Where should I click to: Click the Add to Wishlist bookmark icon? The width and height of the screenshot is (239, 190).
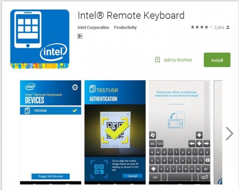coord(157,60)
